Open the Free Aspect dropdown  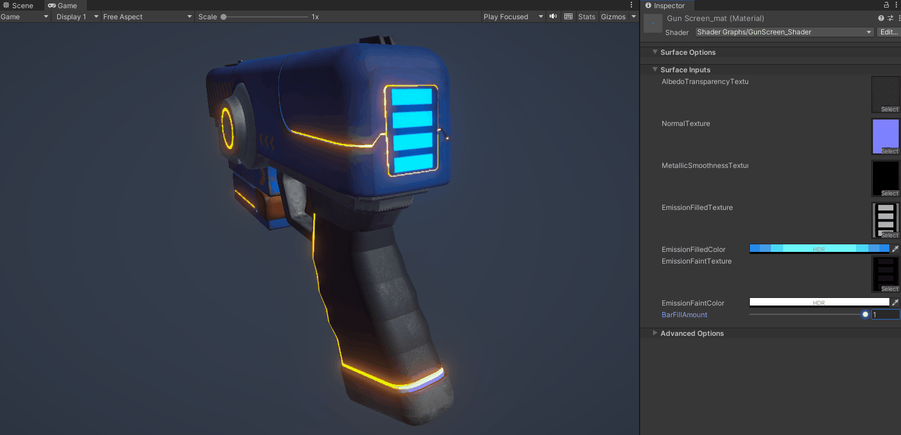(x=146, y=16)
